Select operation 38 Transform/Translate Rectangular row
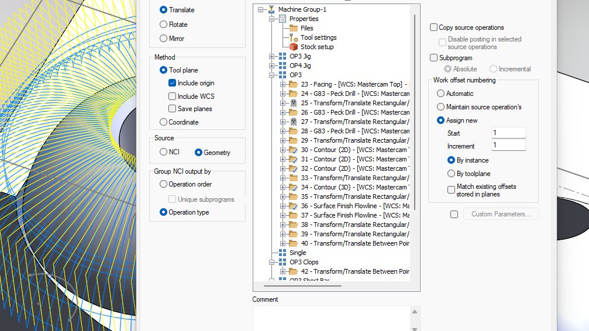Screen dimensions: 589x331 tap(355, 225)
